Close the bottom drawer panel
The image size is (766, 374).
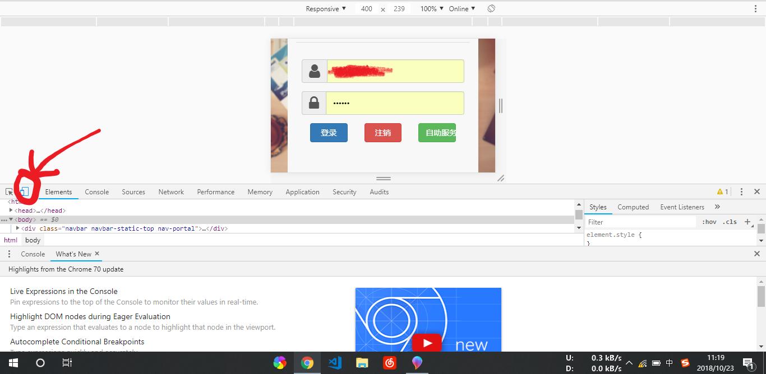756,254
